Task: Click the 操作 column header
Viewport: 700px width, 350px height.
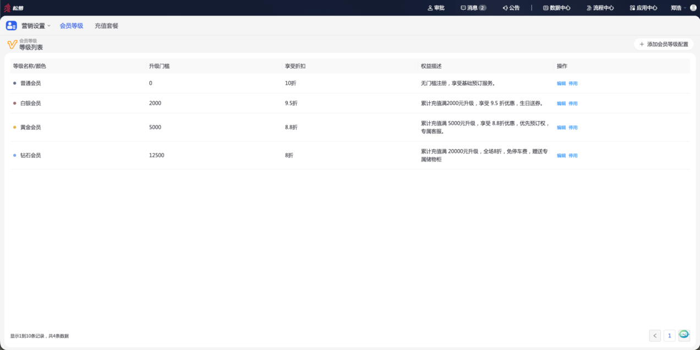Action: coord(562,66)
